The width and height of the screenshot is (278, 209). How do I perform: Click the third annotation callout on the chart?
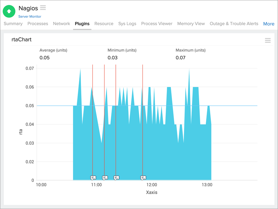pyautogui.click(x=116, y=177)
